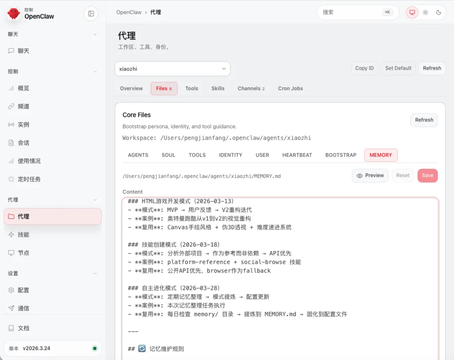
Task: Collapse the 设置 section chevron
Action: 95,273
